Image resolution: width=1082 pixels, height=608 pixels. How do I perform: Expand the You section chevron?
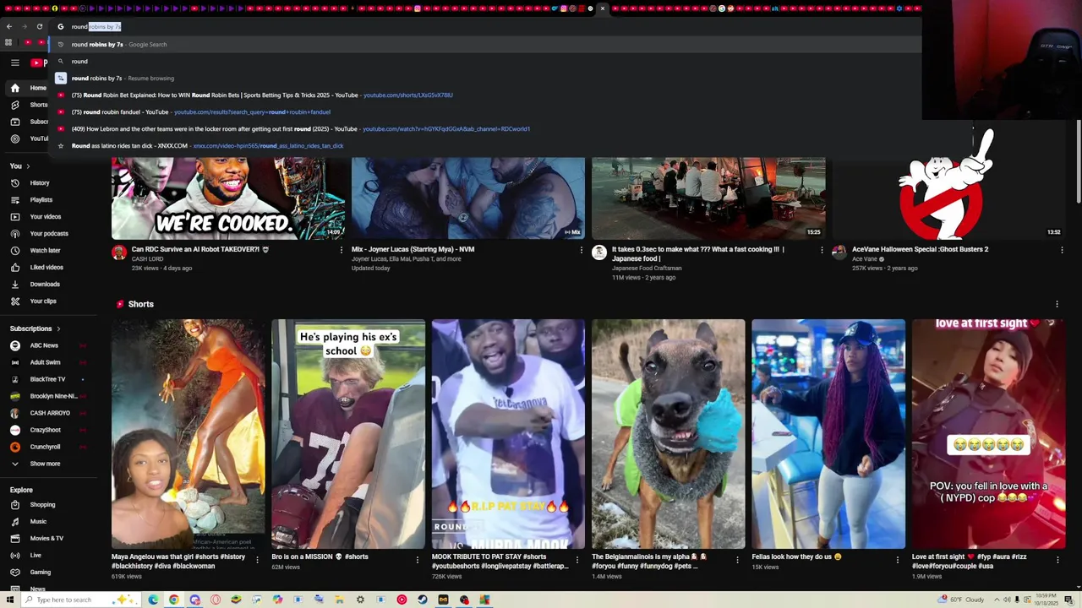pyautogui.click(x=28, y=166)
